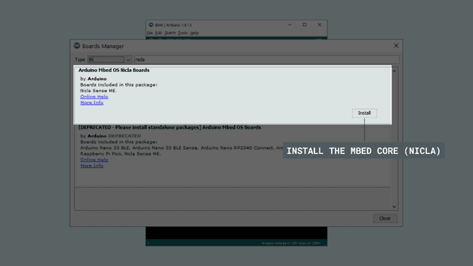The image size is (473, 266).
Task: Click the Arduino icon in Blink window title
Action: click(151, 25)
